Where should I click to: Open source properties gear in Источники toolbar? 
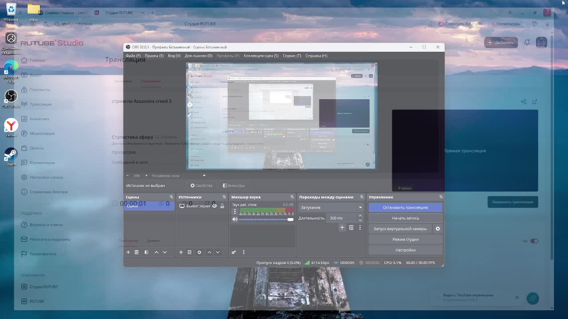click(x=199, y=252)
